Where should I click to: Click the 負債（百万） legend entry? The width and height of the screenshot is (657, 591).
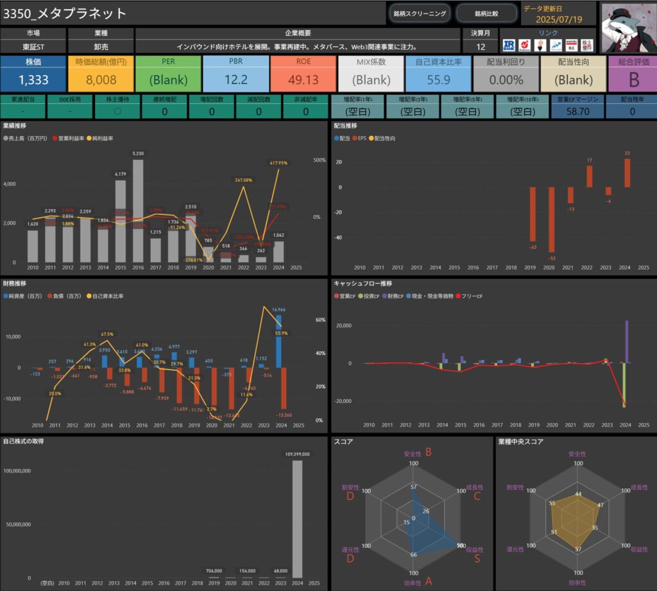[x=65, y=296]
